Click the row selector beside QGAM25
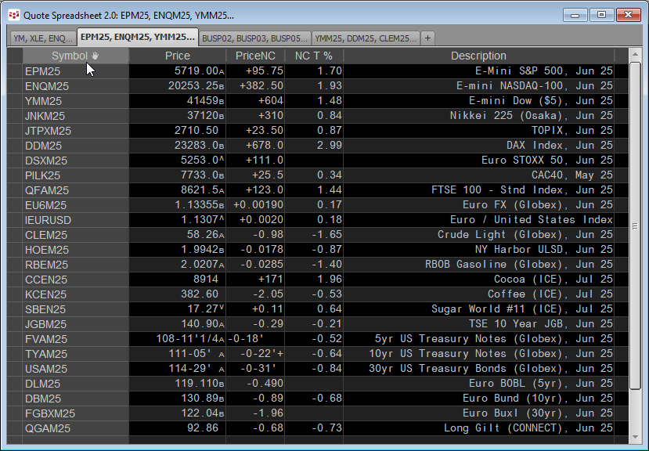 pos(15,428)
